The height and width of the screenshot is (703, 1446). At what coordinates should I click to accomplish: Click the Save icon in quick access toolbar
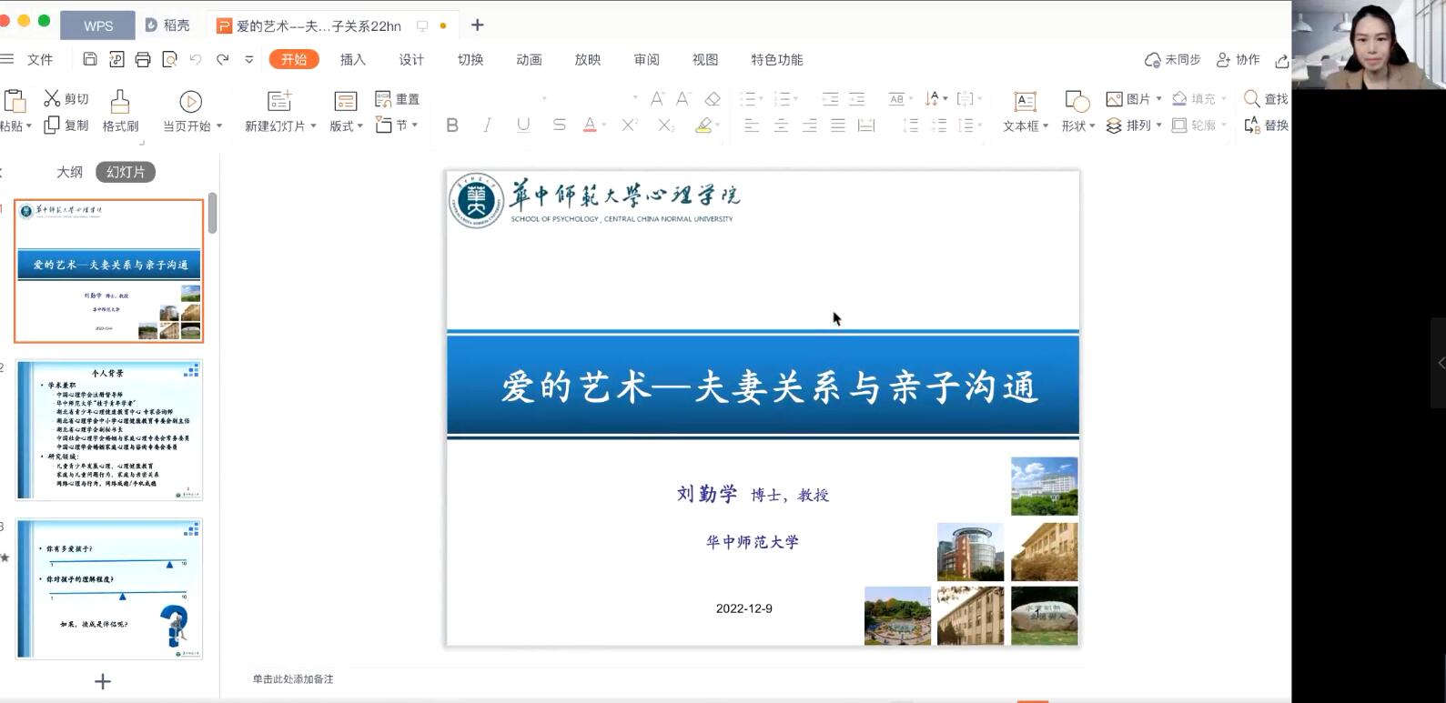point(90,59)
